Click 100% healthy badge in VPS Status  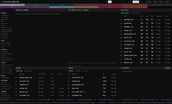tap(125, 13)
